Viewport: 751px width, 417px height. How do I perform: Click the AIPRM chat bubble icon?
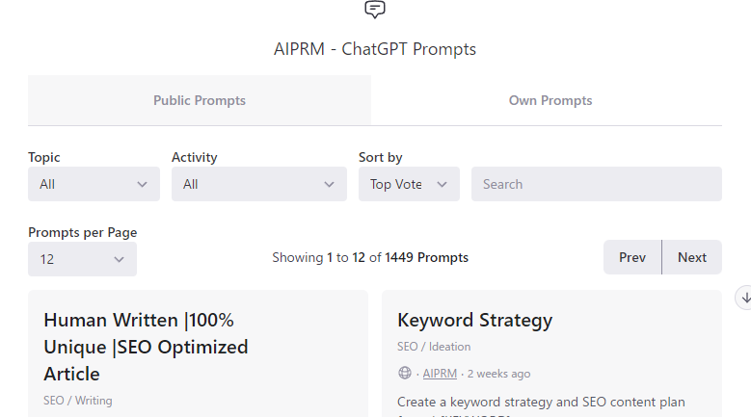click(x=375, y=9)
